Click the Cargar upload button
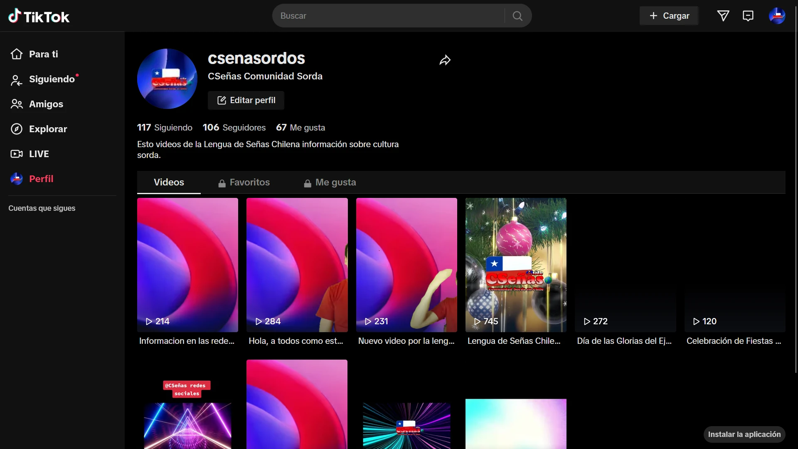Screen dimensions: 798x449 pos(669,16)
